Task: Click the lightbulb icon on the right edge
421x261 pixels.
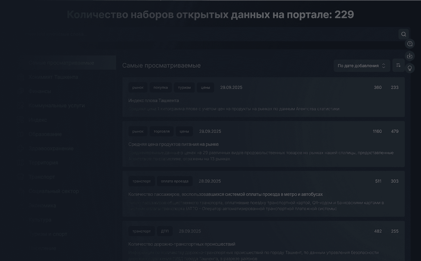Action: [410, 68]
